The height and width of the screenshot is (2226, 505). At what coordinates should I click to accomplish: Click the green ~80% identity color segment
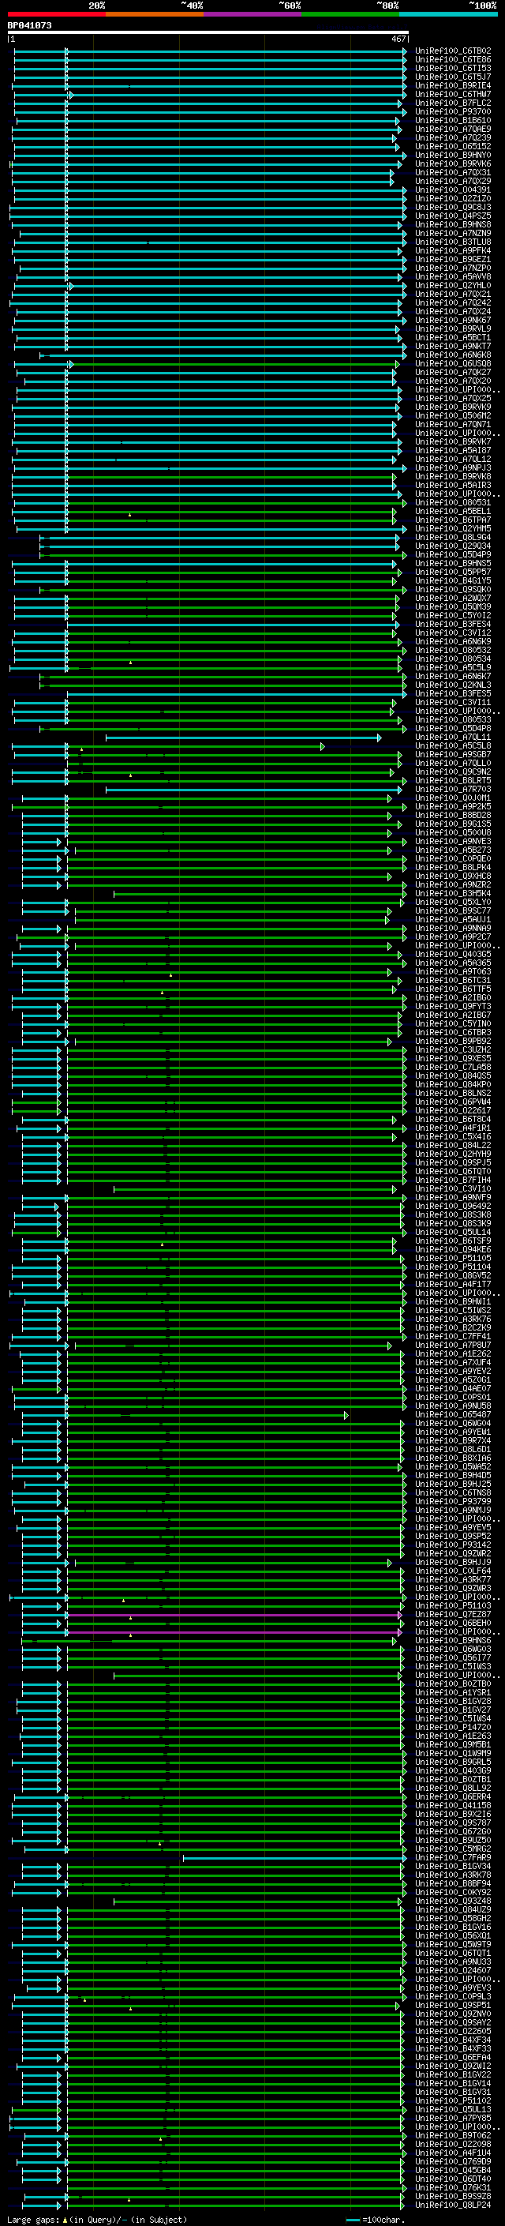[350, 14]
